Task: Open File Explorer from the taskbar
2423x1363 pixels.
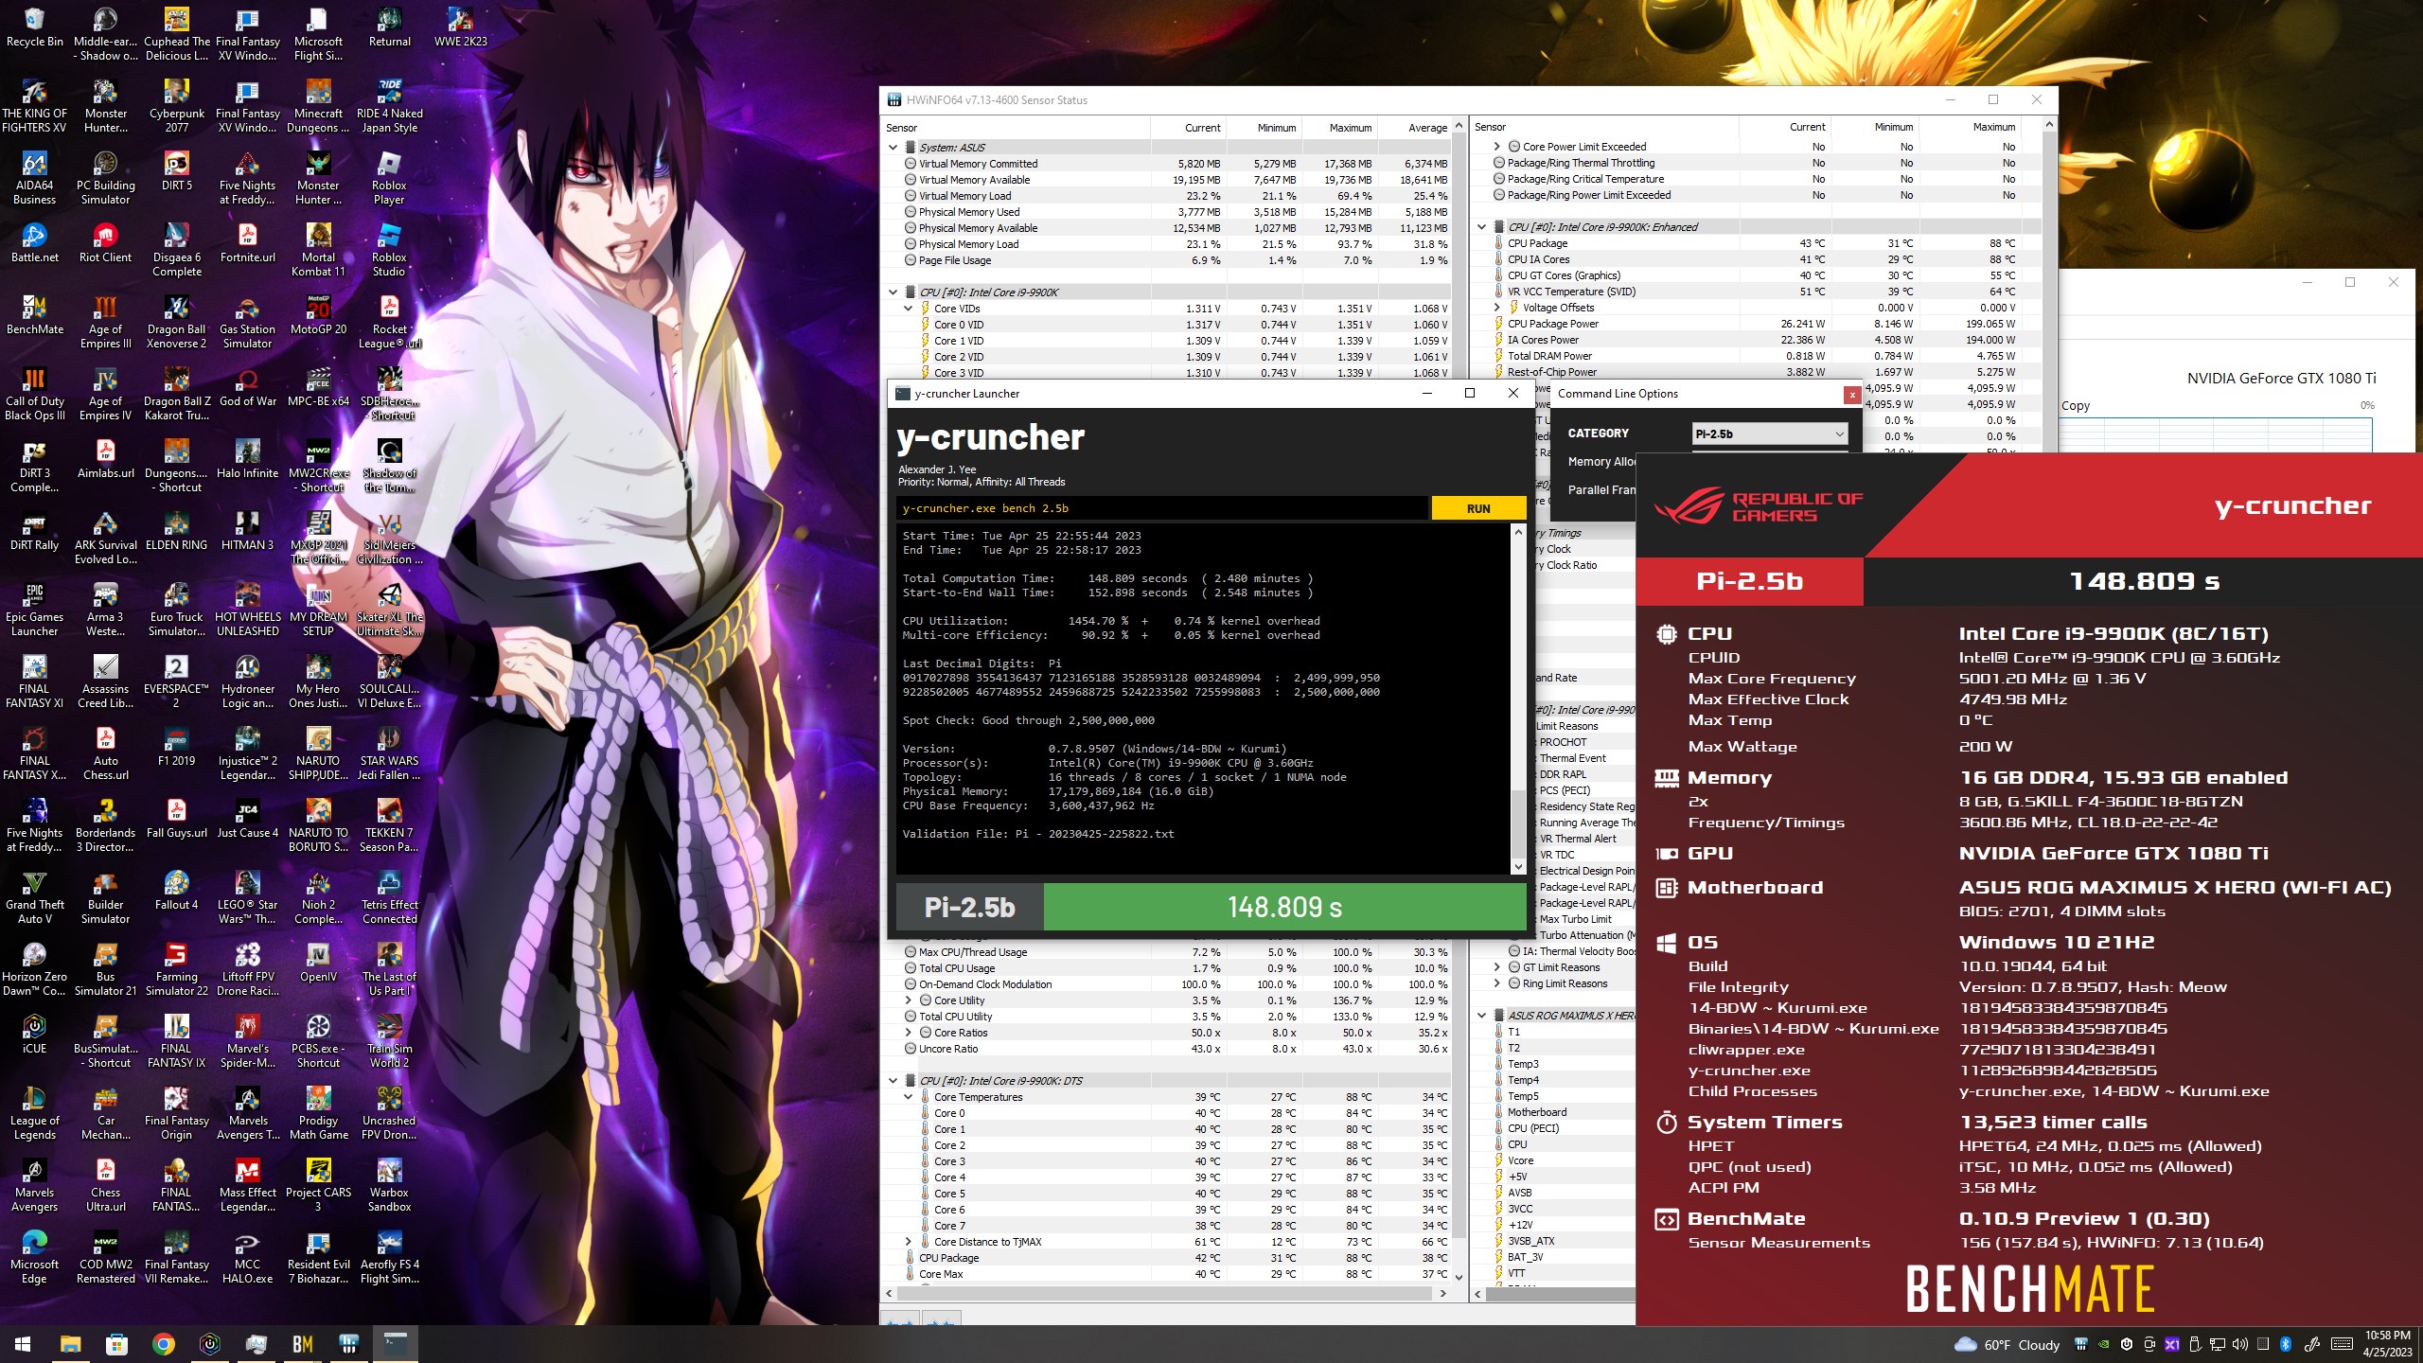Action: click(70, 1344)
